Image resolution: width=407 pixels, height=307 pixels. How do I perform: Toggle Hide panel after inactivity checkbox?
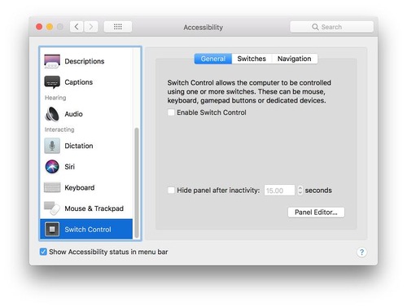tap(171, 191)
